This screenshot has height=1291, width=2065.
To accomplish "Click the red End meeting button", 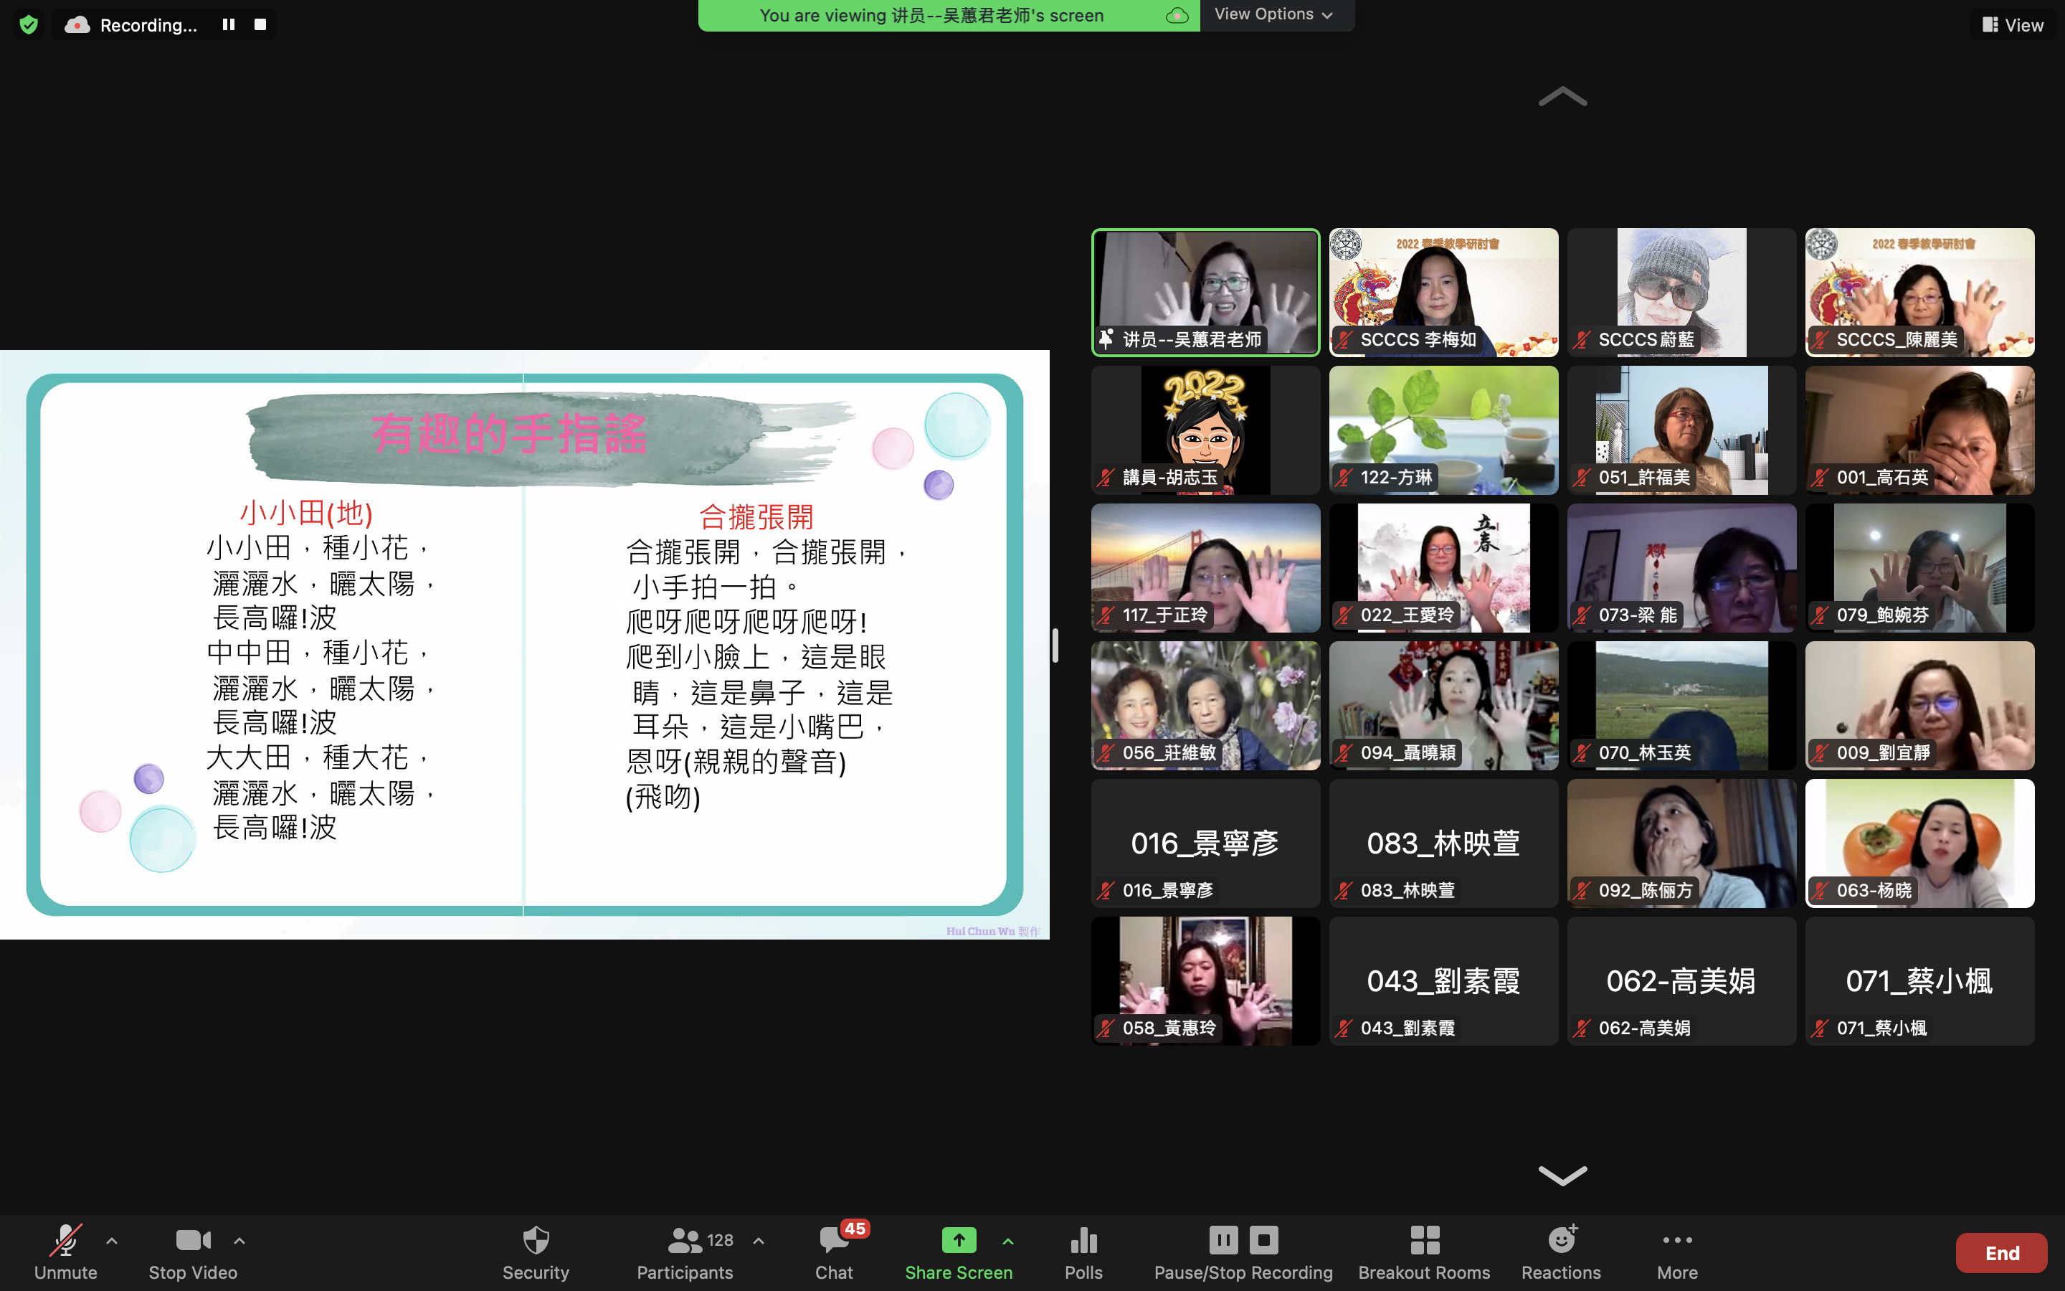I will [2001, 1252].
